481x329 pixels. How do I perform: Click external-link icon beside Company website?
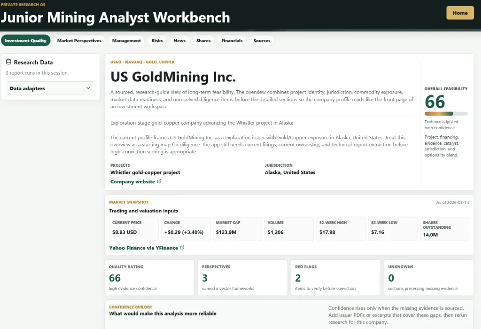[159, 181]
